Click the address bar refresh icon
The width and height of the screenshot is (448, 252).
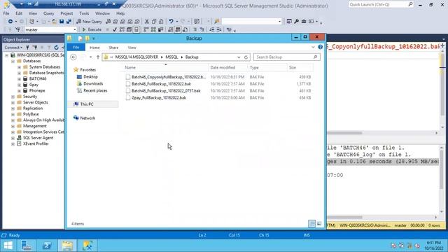point(246,57)
